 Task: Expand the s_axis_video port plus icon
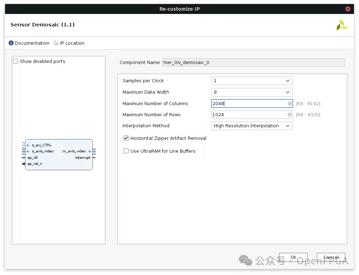tap(28, 151)
